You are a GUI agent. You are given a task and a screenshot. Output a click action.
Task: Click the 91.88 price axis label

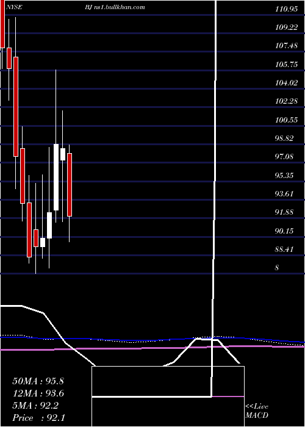tap(284, 212)
